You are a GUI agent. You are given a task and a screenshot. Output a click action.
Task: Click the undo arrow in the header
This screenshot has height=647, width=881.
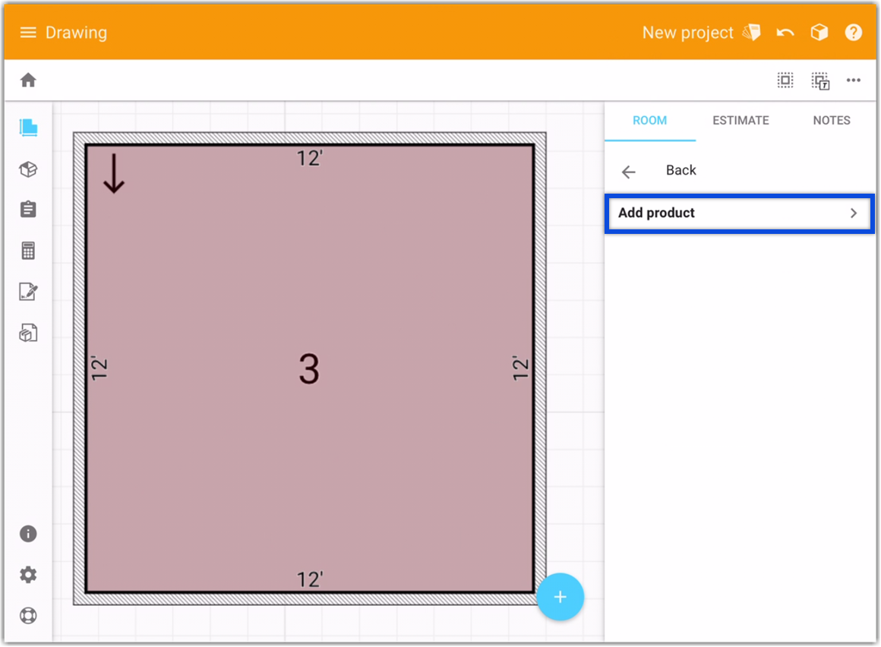pos(785,33)
